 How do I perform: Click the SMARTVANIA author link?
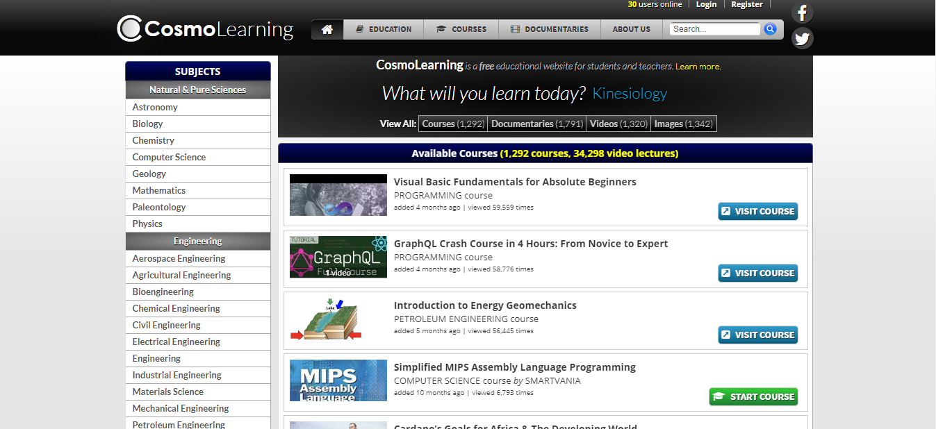[x=553, y=380]
